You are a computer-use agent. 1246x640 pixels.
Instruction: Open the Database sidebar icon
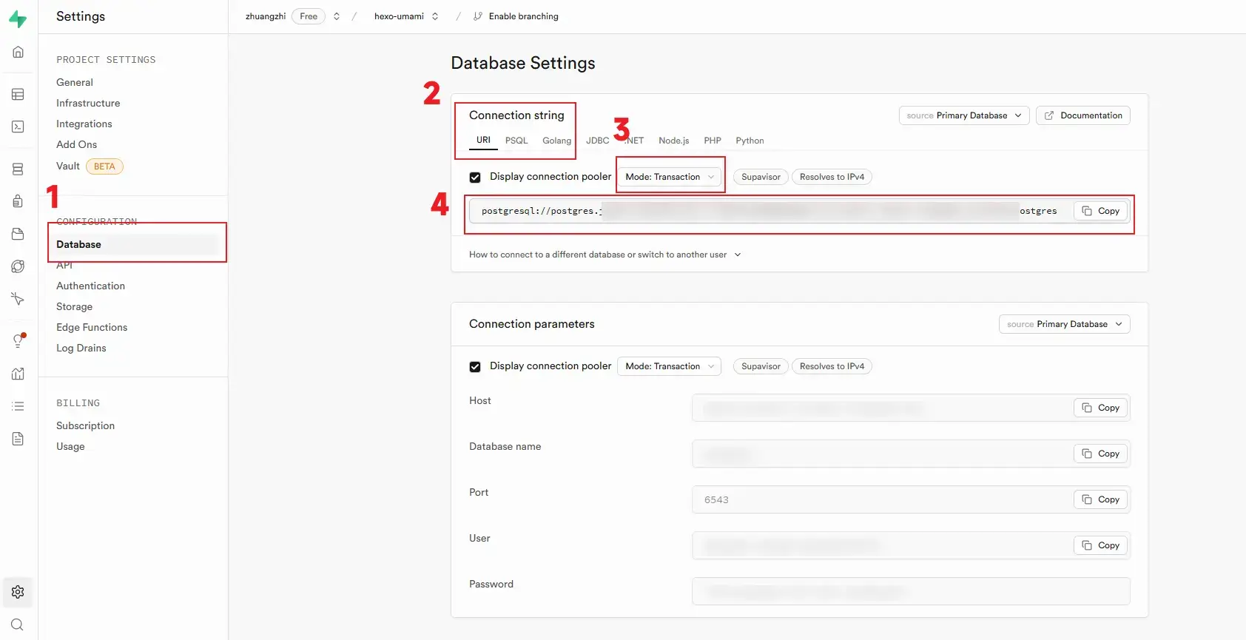pos(18,169)
